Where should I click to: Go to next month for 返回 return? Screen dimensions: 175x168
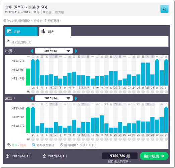coord(76,98)
